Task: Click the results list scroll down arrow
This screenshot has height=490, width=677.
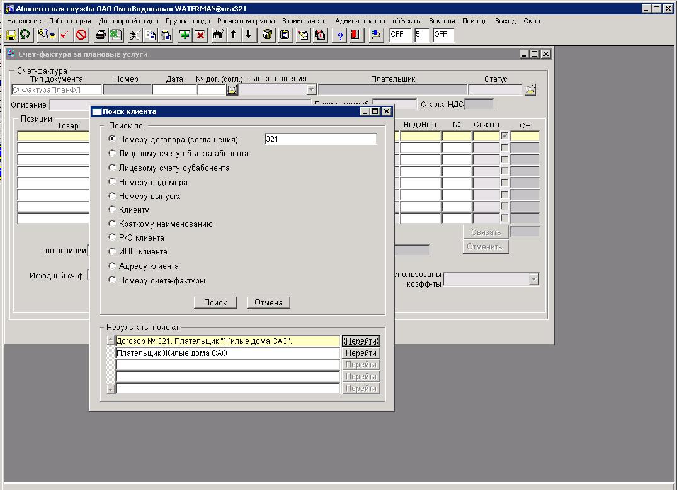Action: click(x=111, y=389)
